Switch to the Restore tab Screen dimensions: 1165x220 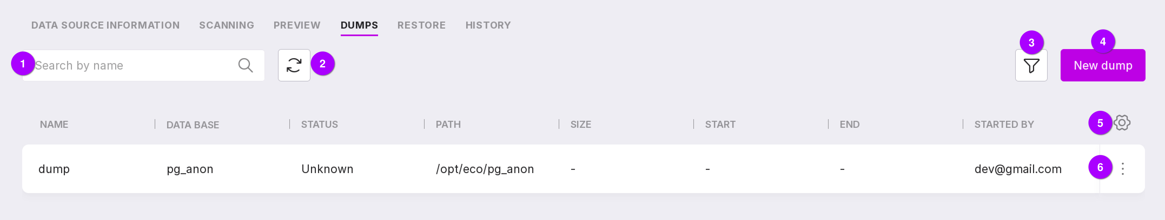[421, 25]
